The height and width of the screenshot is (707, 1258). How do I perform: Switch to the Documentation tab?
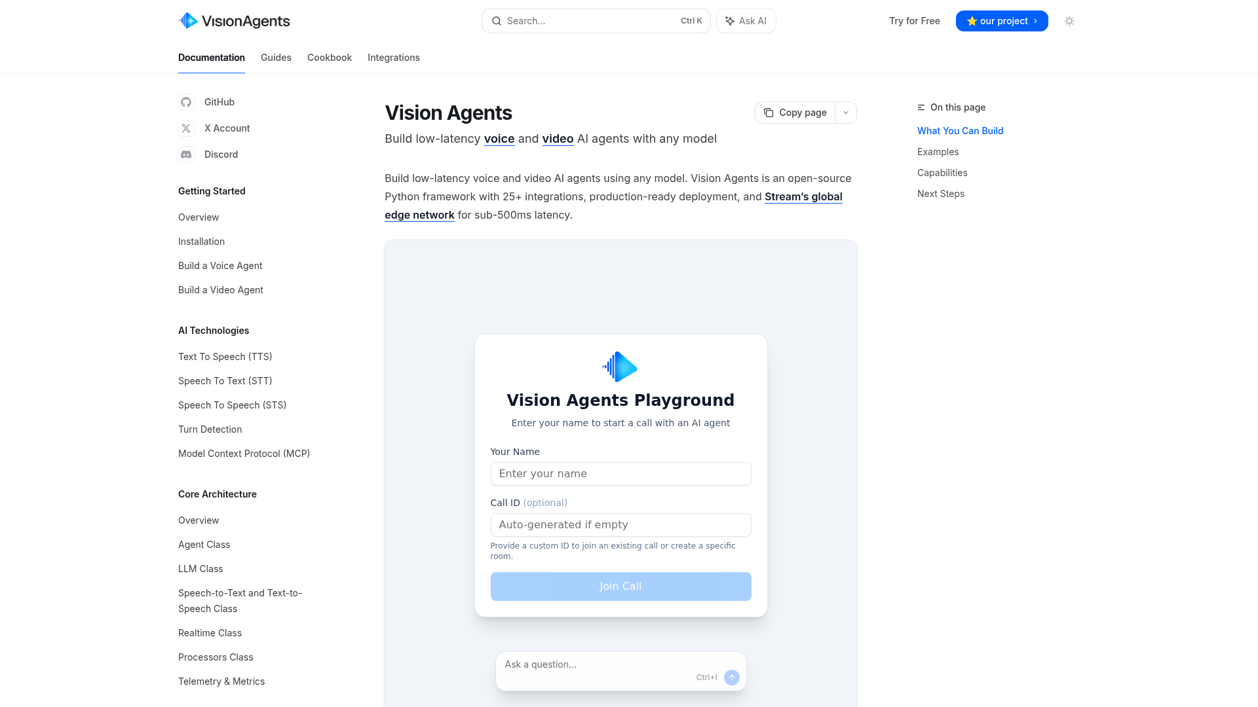coord(212,58)
